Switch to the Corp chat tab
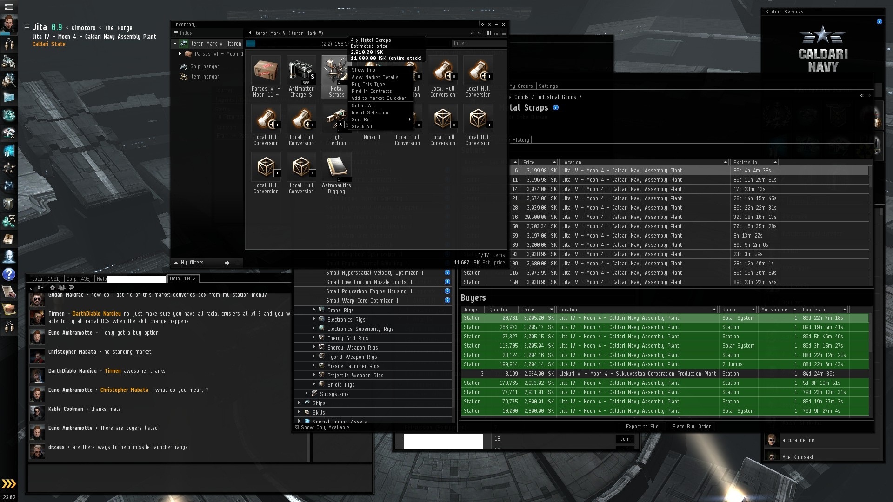This screenshot has width=893, height=502. (x=78, y=279)
